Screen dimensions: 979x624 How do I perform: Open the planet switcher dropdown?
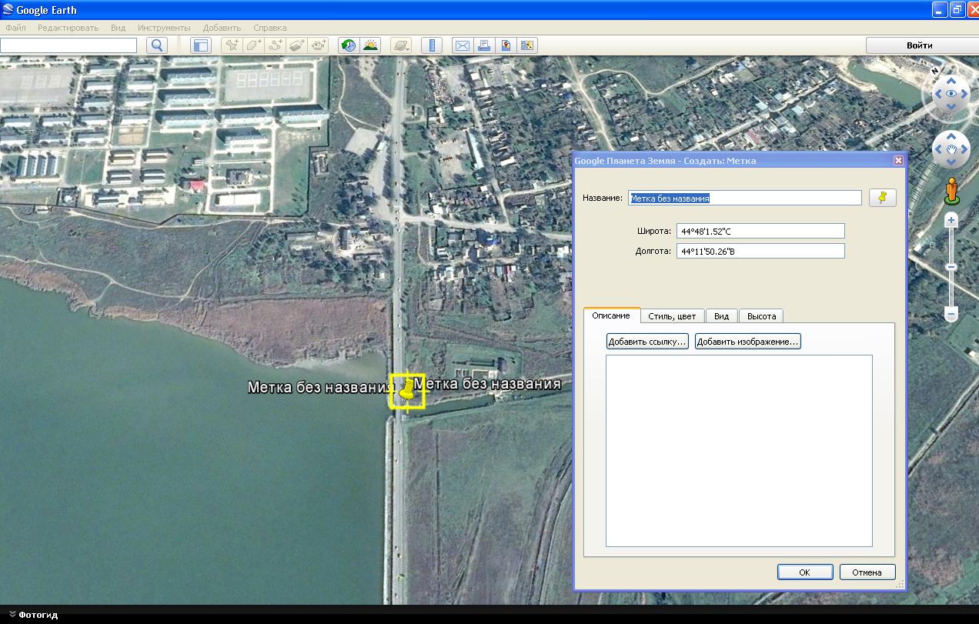(401, 45)
